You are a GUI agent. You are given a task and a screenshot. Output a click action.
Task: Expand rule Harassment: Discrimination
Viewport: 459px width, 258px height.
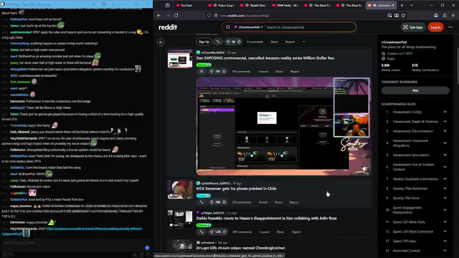coord(445,131)
